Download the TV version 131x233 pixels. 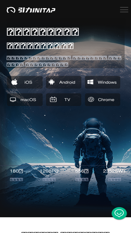tap(64, 100)
